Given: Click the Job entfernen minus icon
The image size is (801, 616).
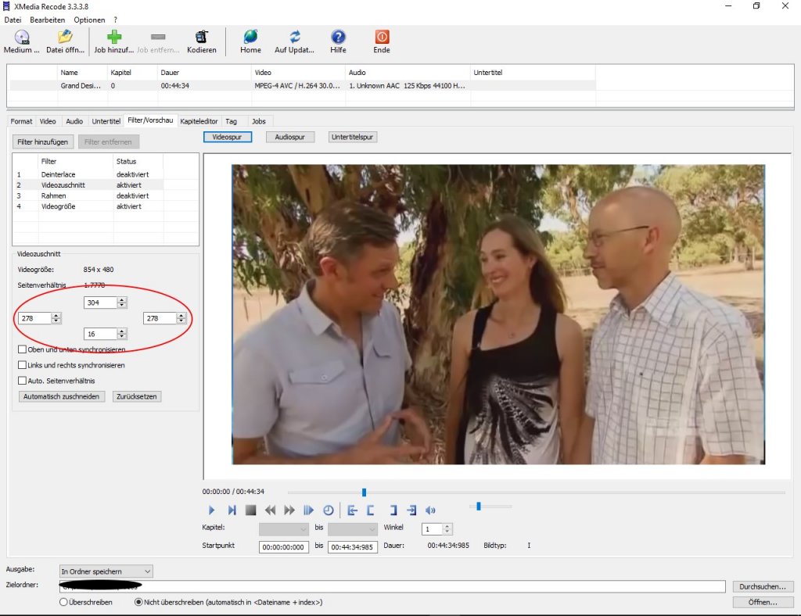Looking at the screenshot, I should point(158,37).
